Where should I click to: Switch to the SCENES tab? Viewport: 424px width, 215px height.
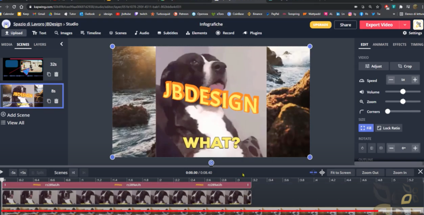23,45
